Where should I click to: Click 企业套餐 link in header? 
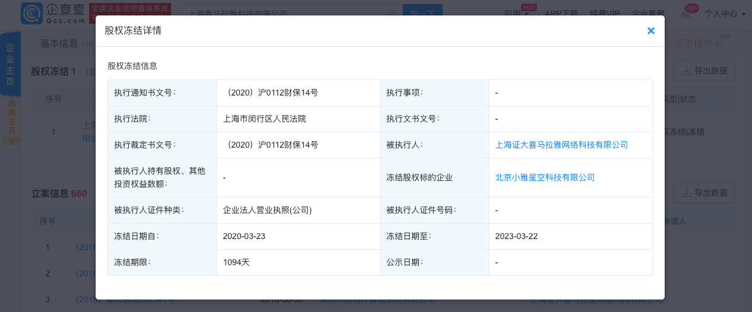648,13
